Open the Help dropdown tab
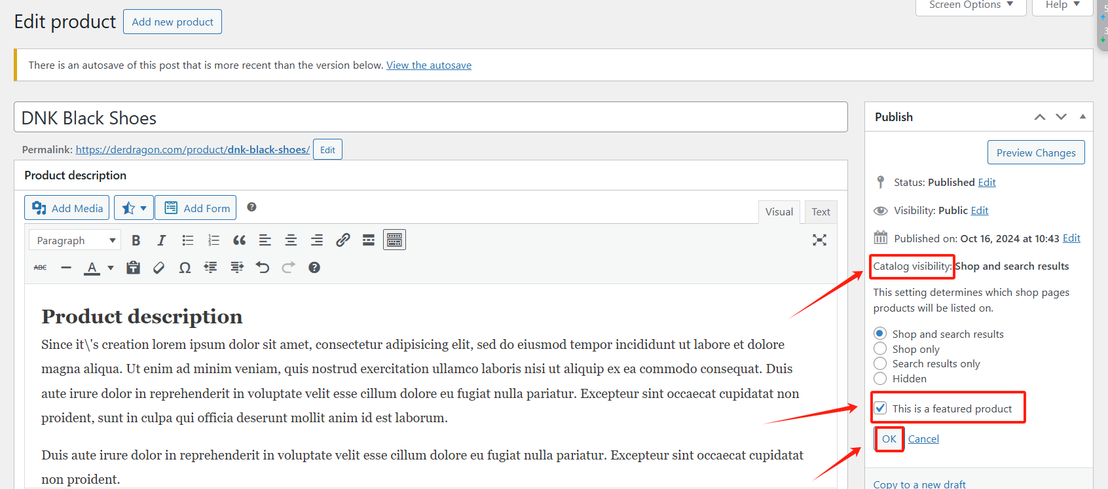The image size is (1108, 489). [x=1062, y=6]
